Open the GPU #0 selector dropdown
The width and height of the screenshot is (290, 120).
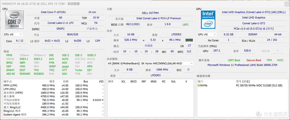[x=207, y=34]
